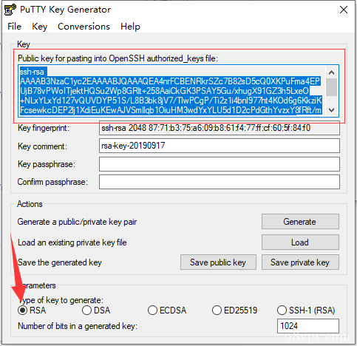Click Save private key
The height and width of the screenshot is (346, 357).
tap(300, 262)
